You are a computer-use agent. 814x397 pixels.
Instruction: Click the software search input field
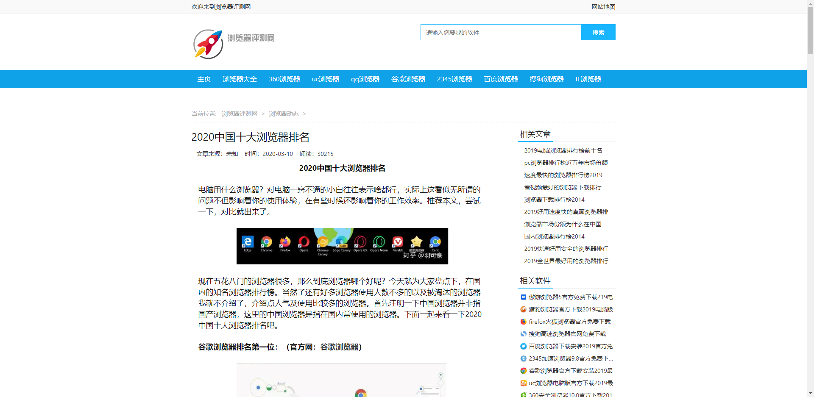(x=501, y=32)
